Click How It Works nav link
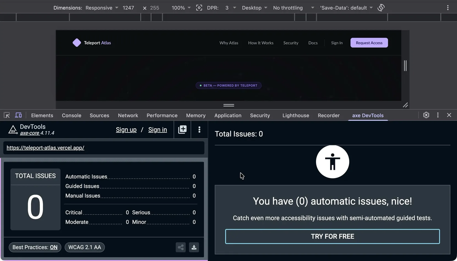The width and height of the screenshot is (457, 261). [261, 43]
